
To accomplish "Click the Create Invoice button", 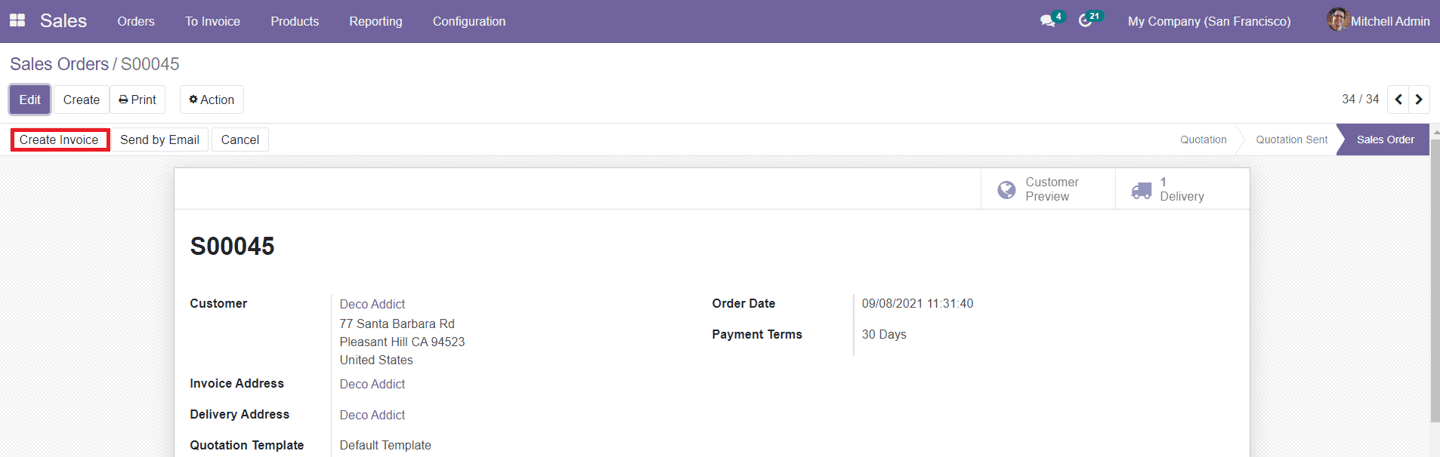I will pos(60,140).
